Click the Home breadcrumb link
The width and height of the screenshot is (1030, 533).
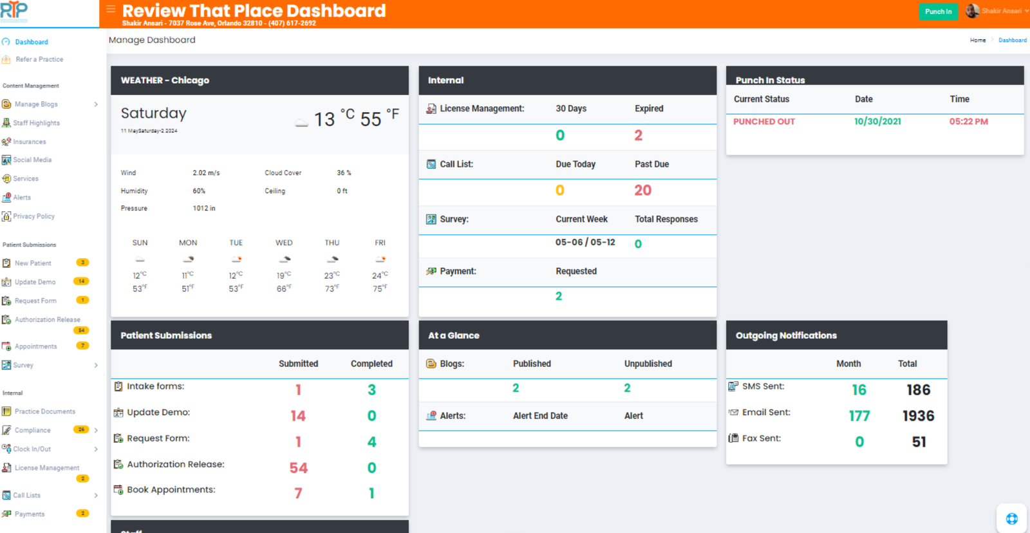[x=978, y=40]
